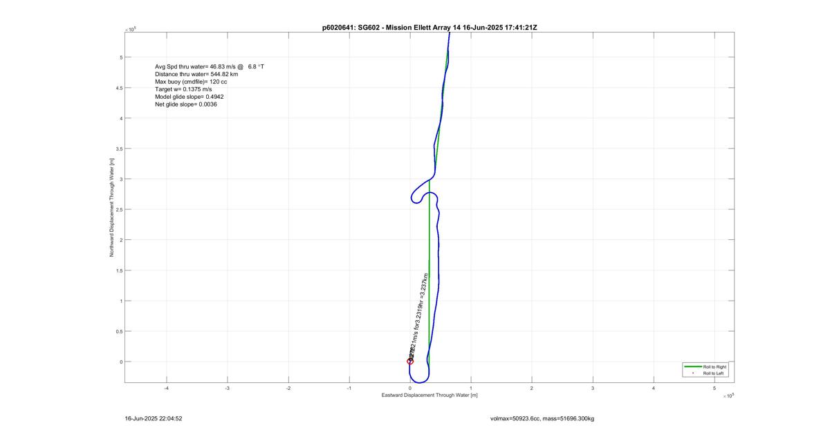The height and width of the screenshot is (430, 830).
Task: Click the 'Target w= 0.1375 m/s' annotation
Action: coord(183,89)
